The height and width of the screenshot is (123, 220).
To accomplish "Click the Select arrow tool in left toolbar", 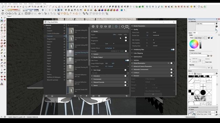I will pos(2,18).
